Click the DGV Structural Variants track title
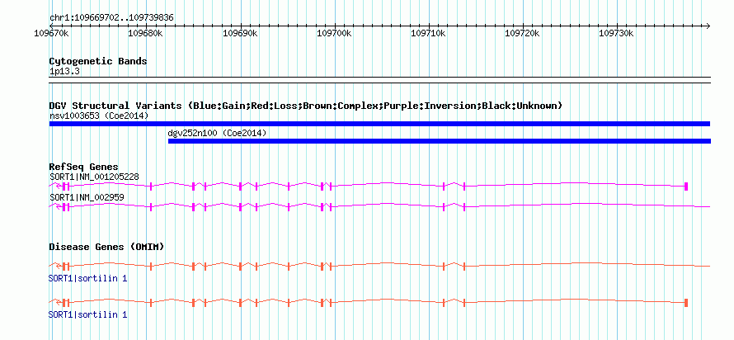This screenshot has height=340, width=734. [305, 106]
